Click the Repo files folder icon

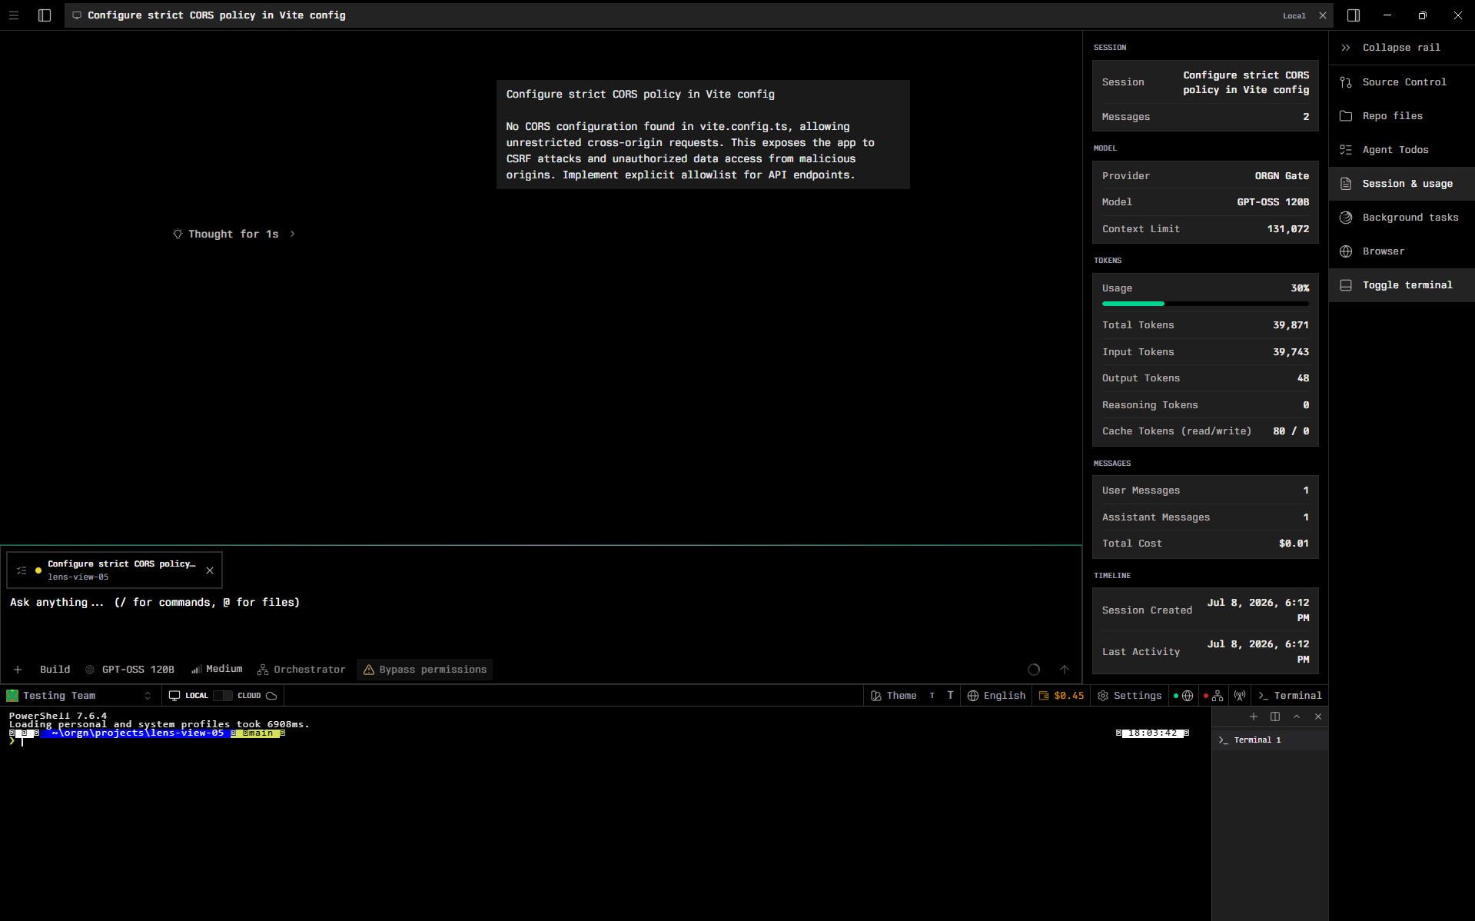click(1346, 116)
